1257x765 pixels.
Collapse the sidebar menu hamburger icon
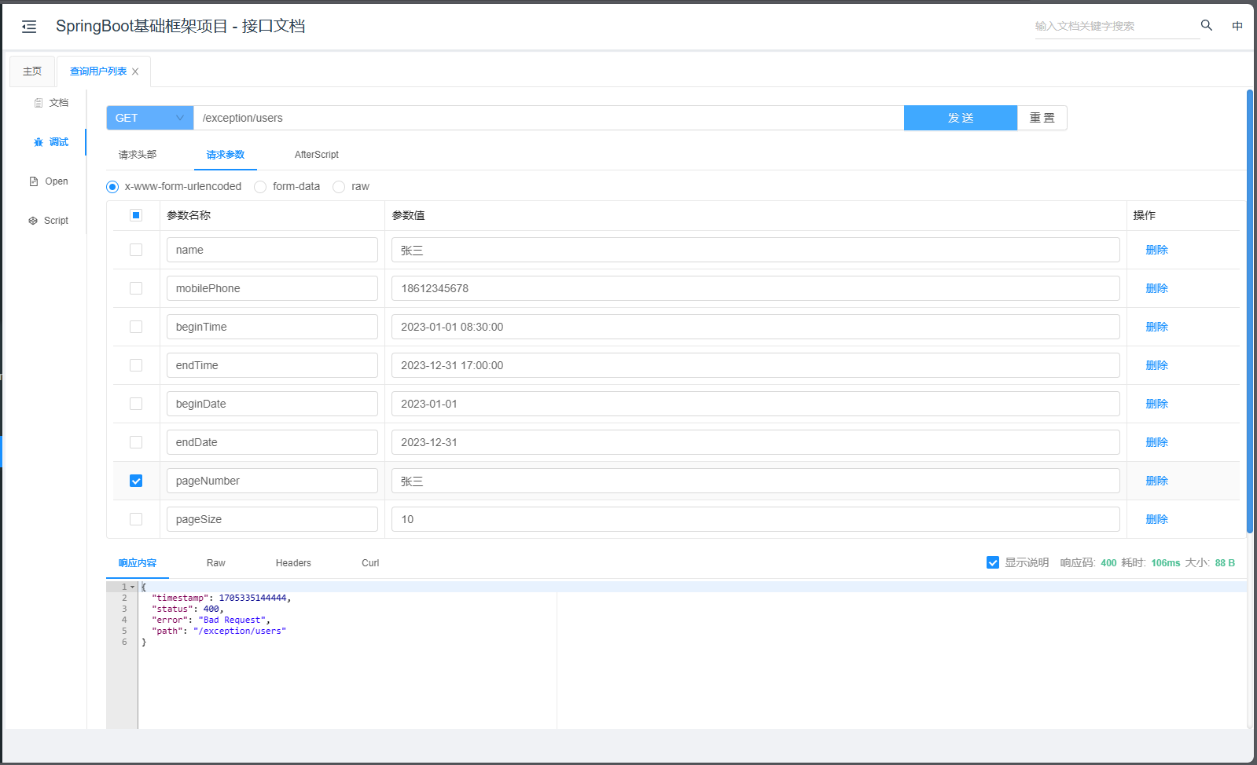click(x=29, y=27)
